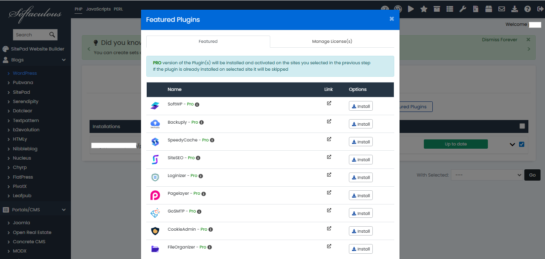Expand the Blogs category in sidebar
This screenshot has width=545, height=259.
34,60
